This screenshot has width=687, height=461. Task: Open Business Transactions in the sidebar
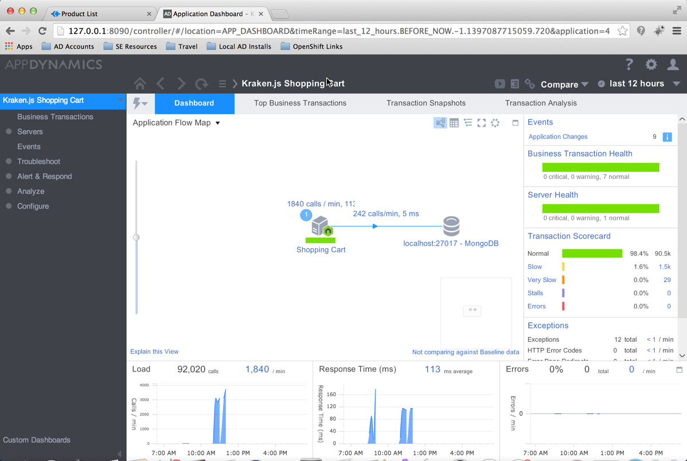[x=55, y=116]
